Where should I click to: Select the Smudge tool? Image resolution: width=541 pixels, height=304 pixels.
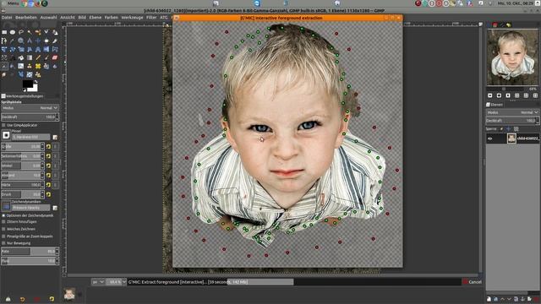click(x=4, y=74)
